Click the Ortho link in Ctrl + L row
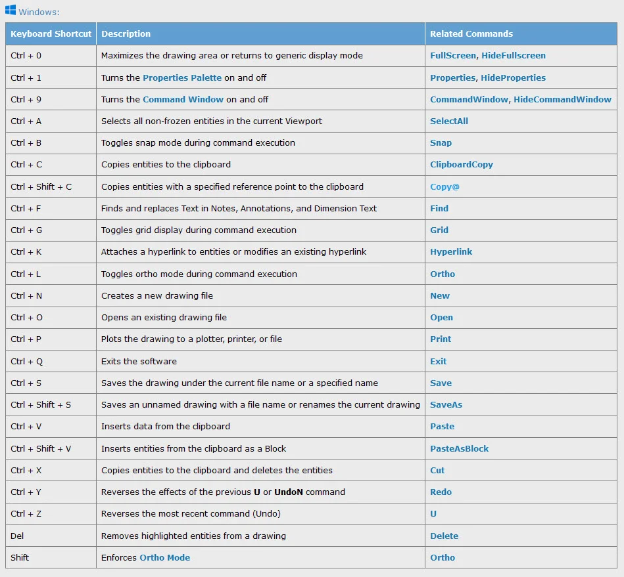Image resolution: width=624 pixels, height=577 pixels. tap(443, 274)
